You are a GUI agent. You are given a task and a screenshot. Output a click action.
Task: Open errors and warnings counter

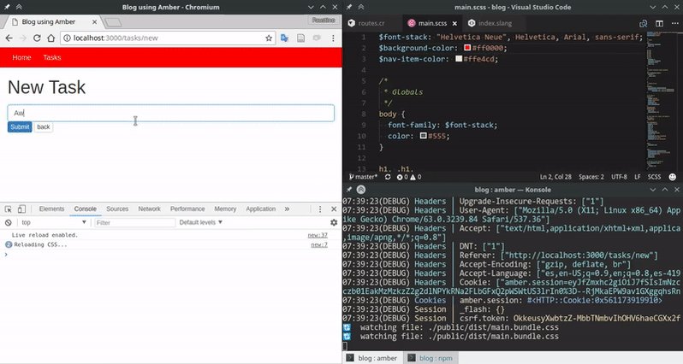(409, 177)
